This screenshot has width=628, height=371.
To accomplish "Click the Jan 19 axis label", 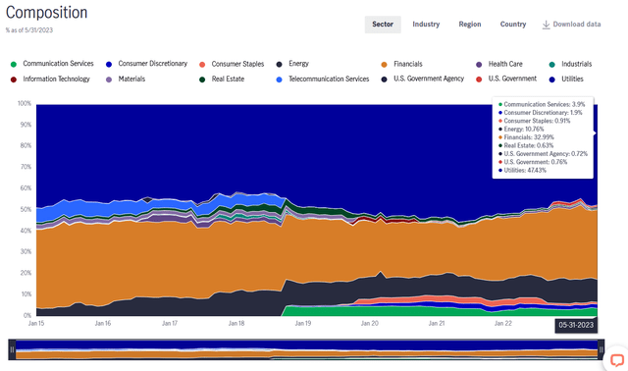I will [x=303, y=323].
